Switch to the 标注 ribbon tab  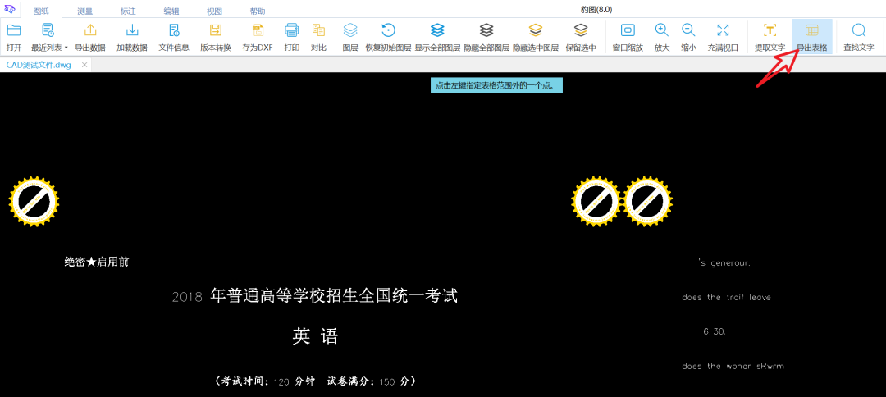128,11
